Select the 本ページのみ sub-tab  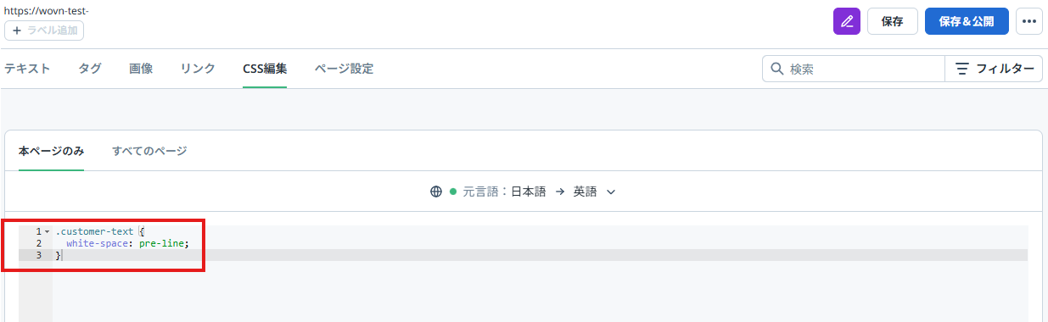[51, 151]
